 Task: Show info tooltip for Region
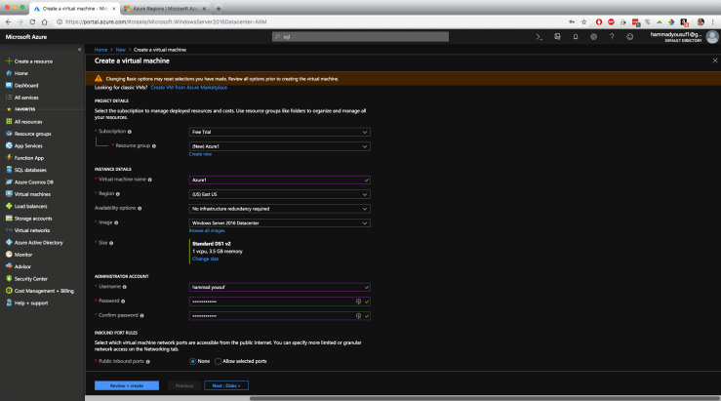coord(118,194)
